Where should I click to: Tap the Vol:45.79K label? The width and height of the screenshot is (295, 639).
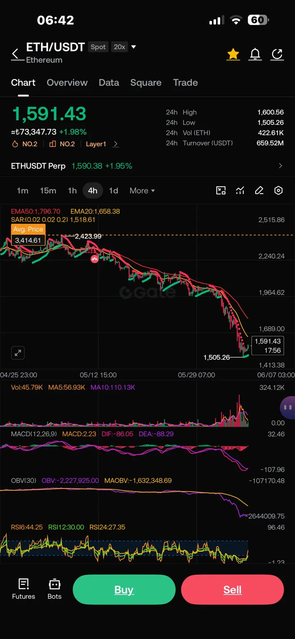(27, 387)
